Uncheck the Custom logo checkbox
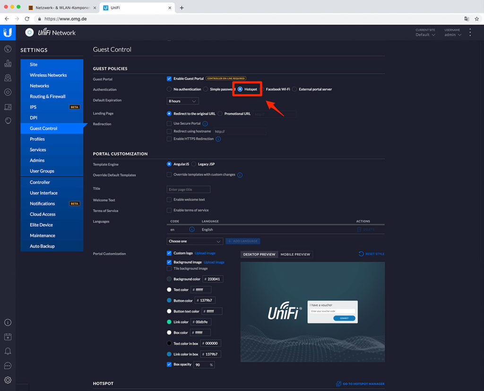The image size is (484, 391). coord(169,253)
